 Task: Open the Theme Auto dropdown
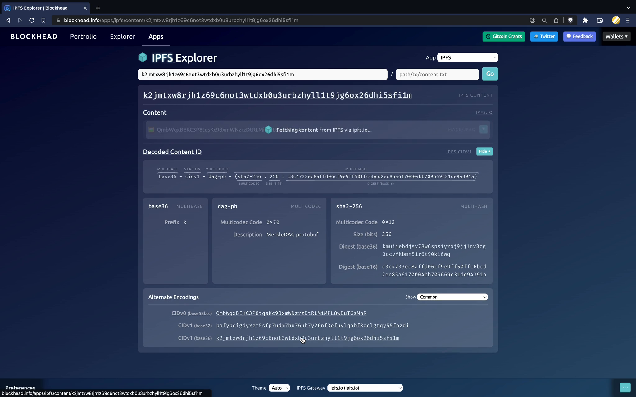pyautogui.click(x=279, y=388)
